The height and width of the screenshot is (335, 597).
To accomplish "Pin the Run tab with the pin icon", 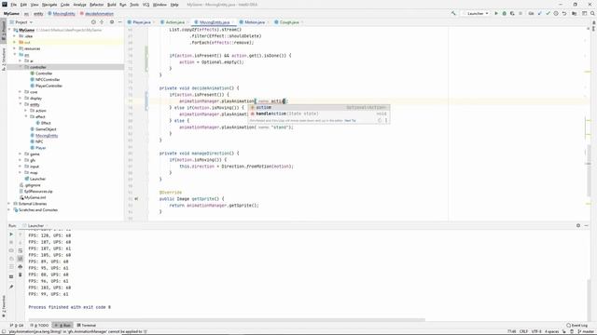I will click(11, 288).
